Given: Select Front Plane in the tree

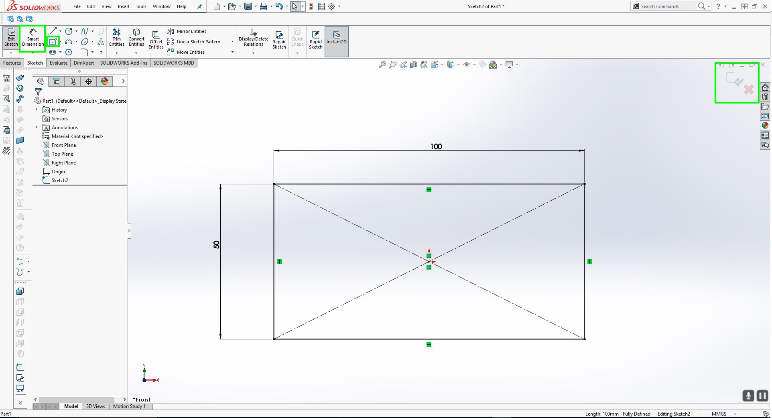Looking at the screenshot, I should coord(59,145).
